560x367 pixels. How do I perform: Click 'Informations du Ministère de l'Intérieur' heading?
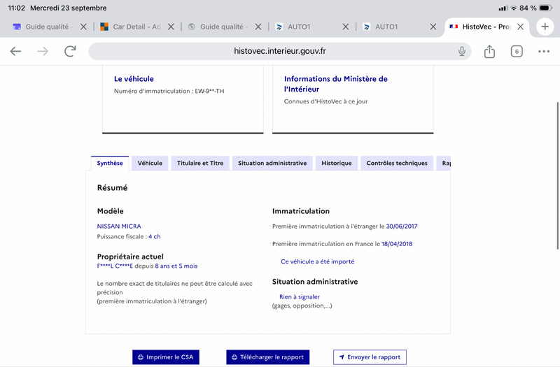[336, 84]
